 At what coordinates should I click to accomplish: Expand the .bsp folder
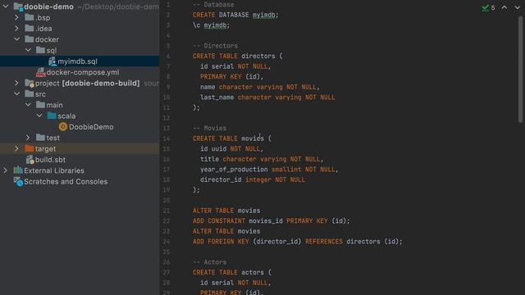[x=16, y=17]
